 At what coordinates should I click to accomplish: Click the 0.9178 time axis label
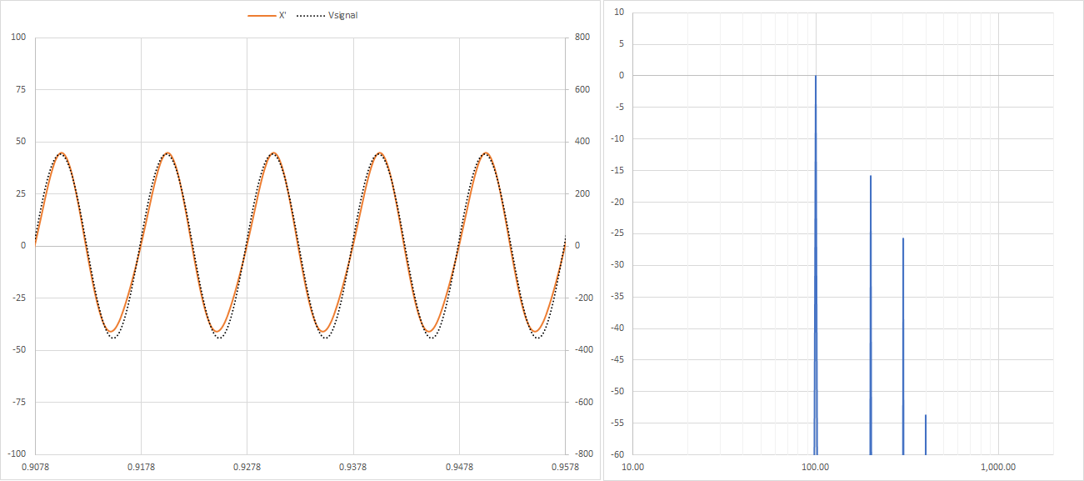141,467
